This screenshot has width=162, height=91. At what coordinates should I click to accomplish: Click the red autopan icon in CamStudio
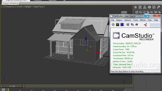click(146, 25)
